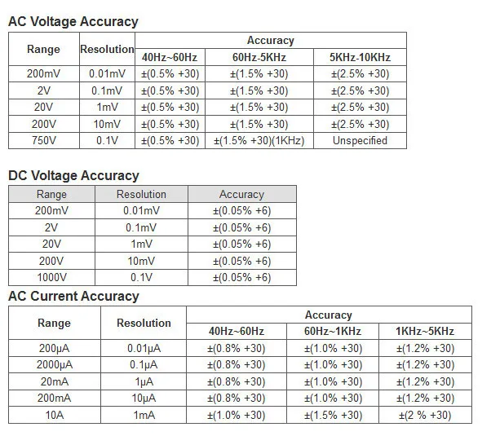Click the 1000V range cell
This screenshot has width=491, height=436.
(x=51, y=277)
